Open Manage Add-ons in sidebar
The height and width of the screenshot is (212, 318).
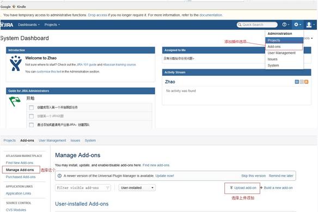coord(20,169)
